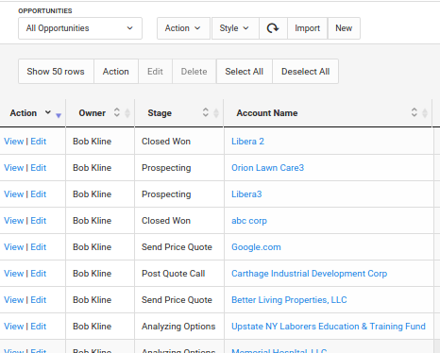Click Analyzing Options in Upstate NY Laborers row
This screenshot has height=353, width=440.
[178, 327]
